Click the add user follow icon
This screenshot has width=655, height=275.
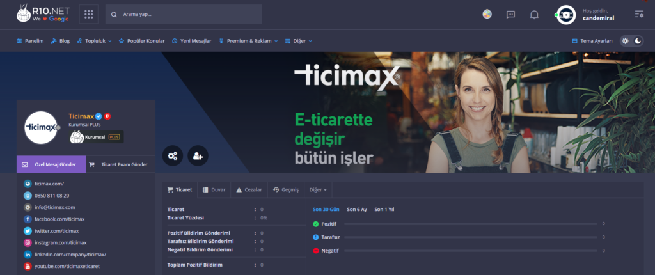[x=198, y=155]
